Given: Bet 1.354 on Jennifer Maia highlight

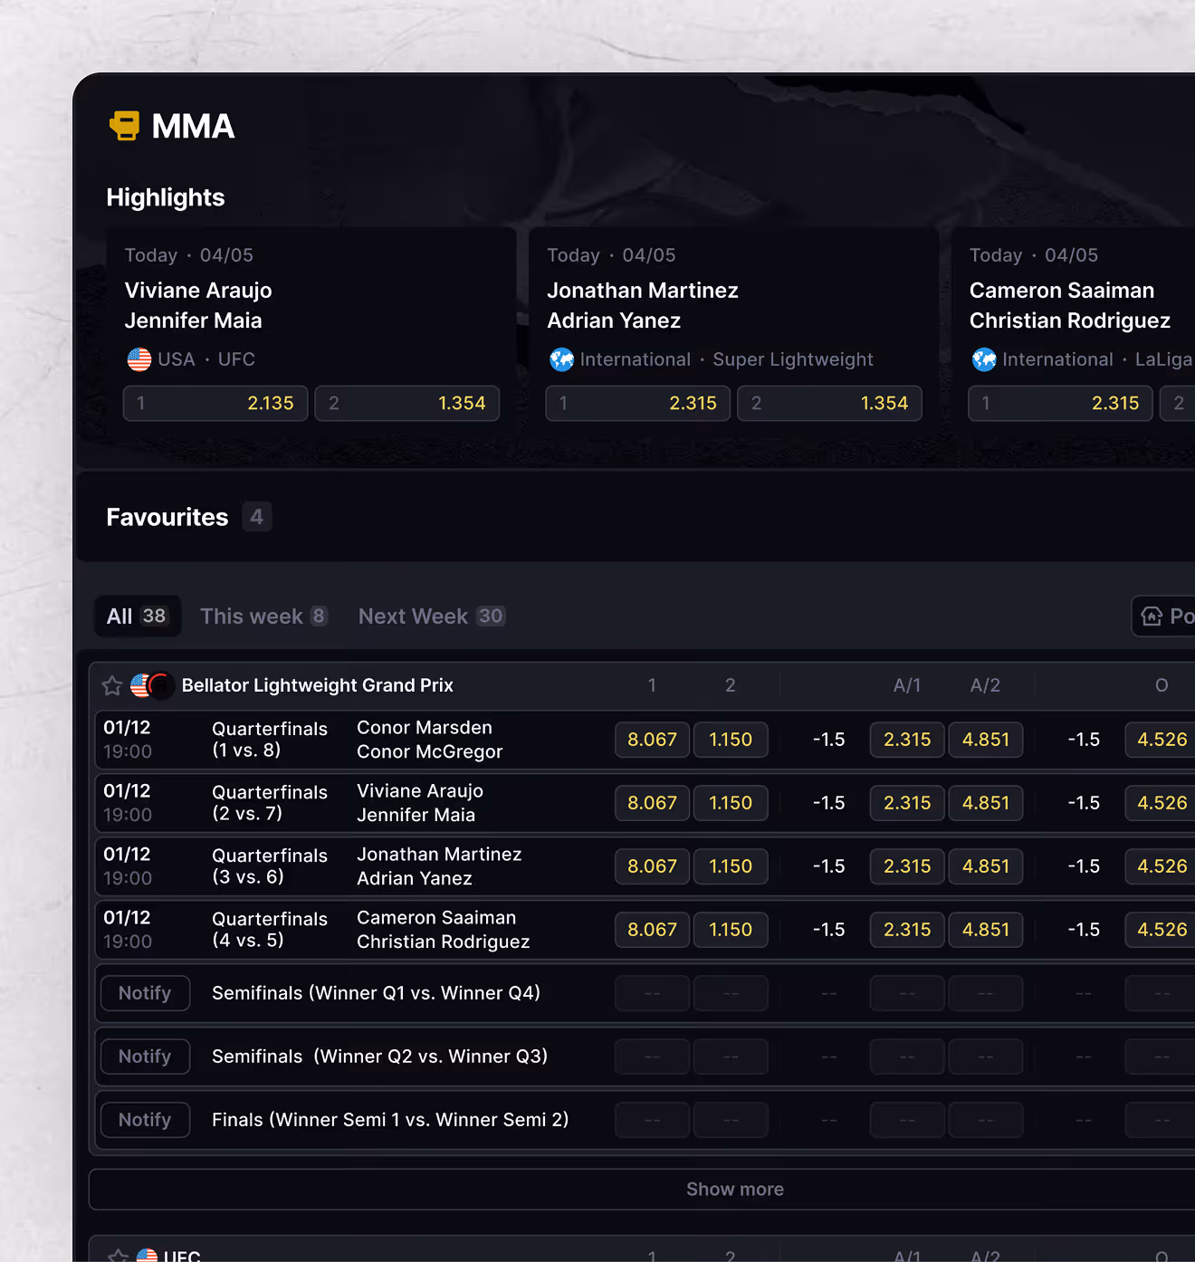Looking at the screenshot, I should coord(407,404).
